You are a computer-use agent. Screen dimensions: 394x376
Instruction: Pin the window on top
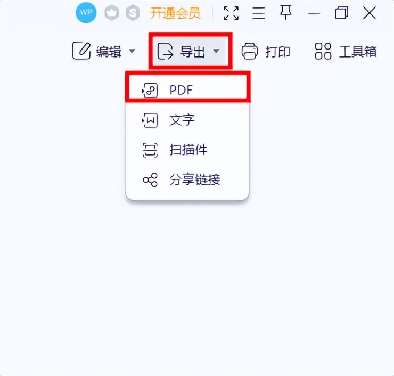click(286, 13)
